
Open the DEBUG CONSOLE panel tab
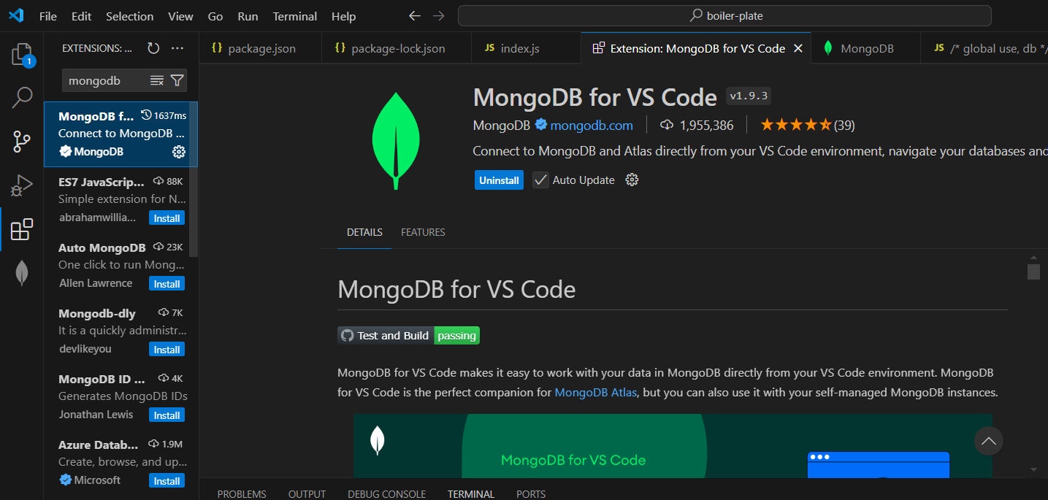coord(386,494)
